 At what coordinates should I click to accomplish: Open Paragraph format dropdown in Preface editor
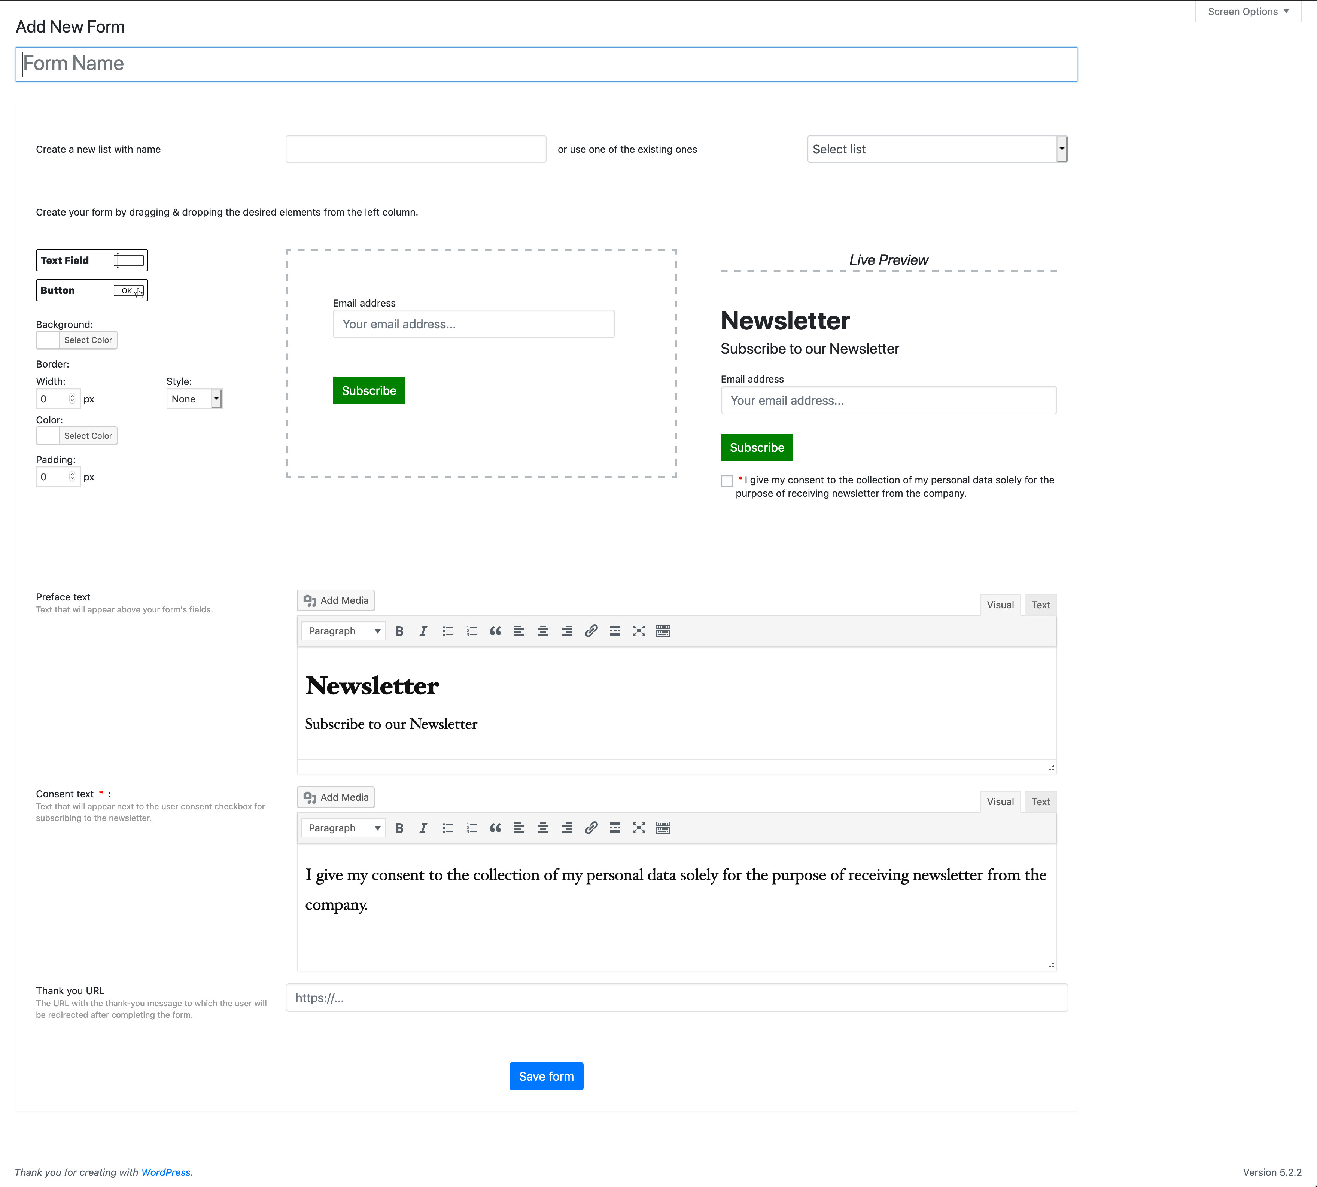(x=344, y=631)
